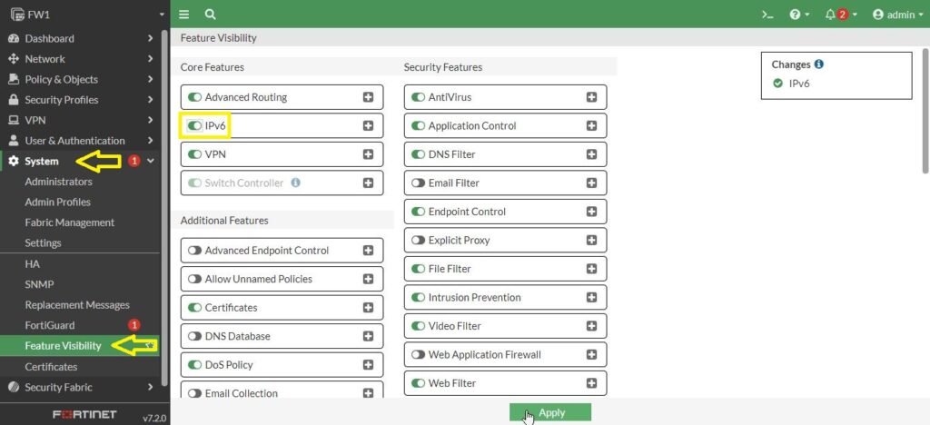Click the Apply button
This screenshot has width=930, height=425.
pos(550,412)
